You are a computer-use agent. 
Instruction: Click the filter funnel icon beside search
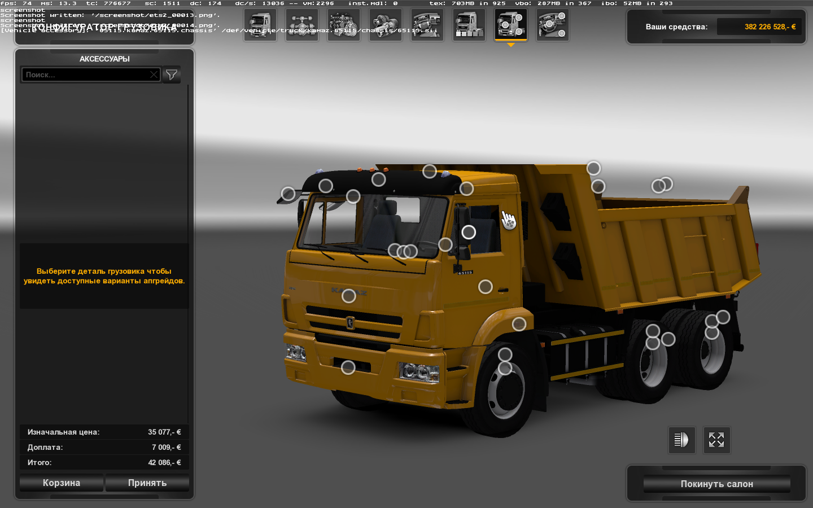(172, 75)
